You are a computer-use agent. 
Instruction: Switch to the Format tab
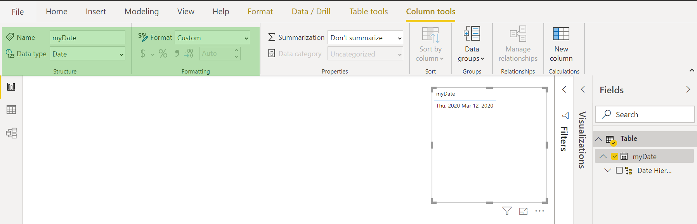260,12
